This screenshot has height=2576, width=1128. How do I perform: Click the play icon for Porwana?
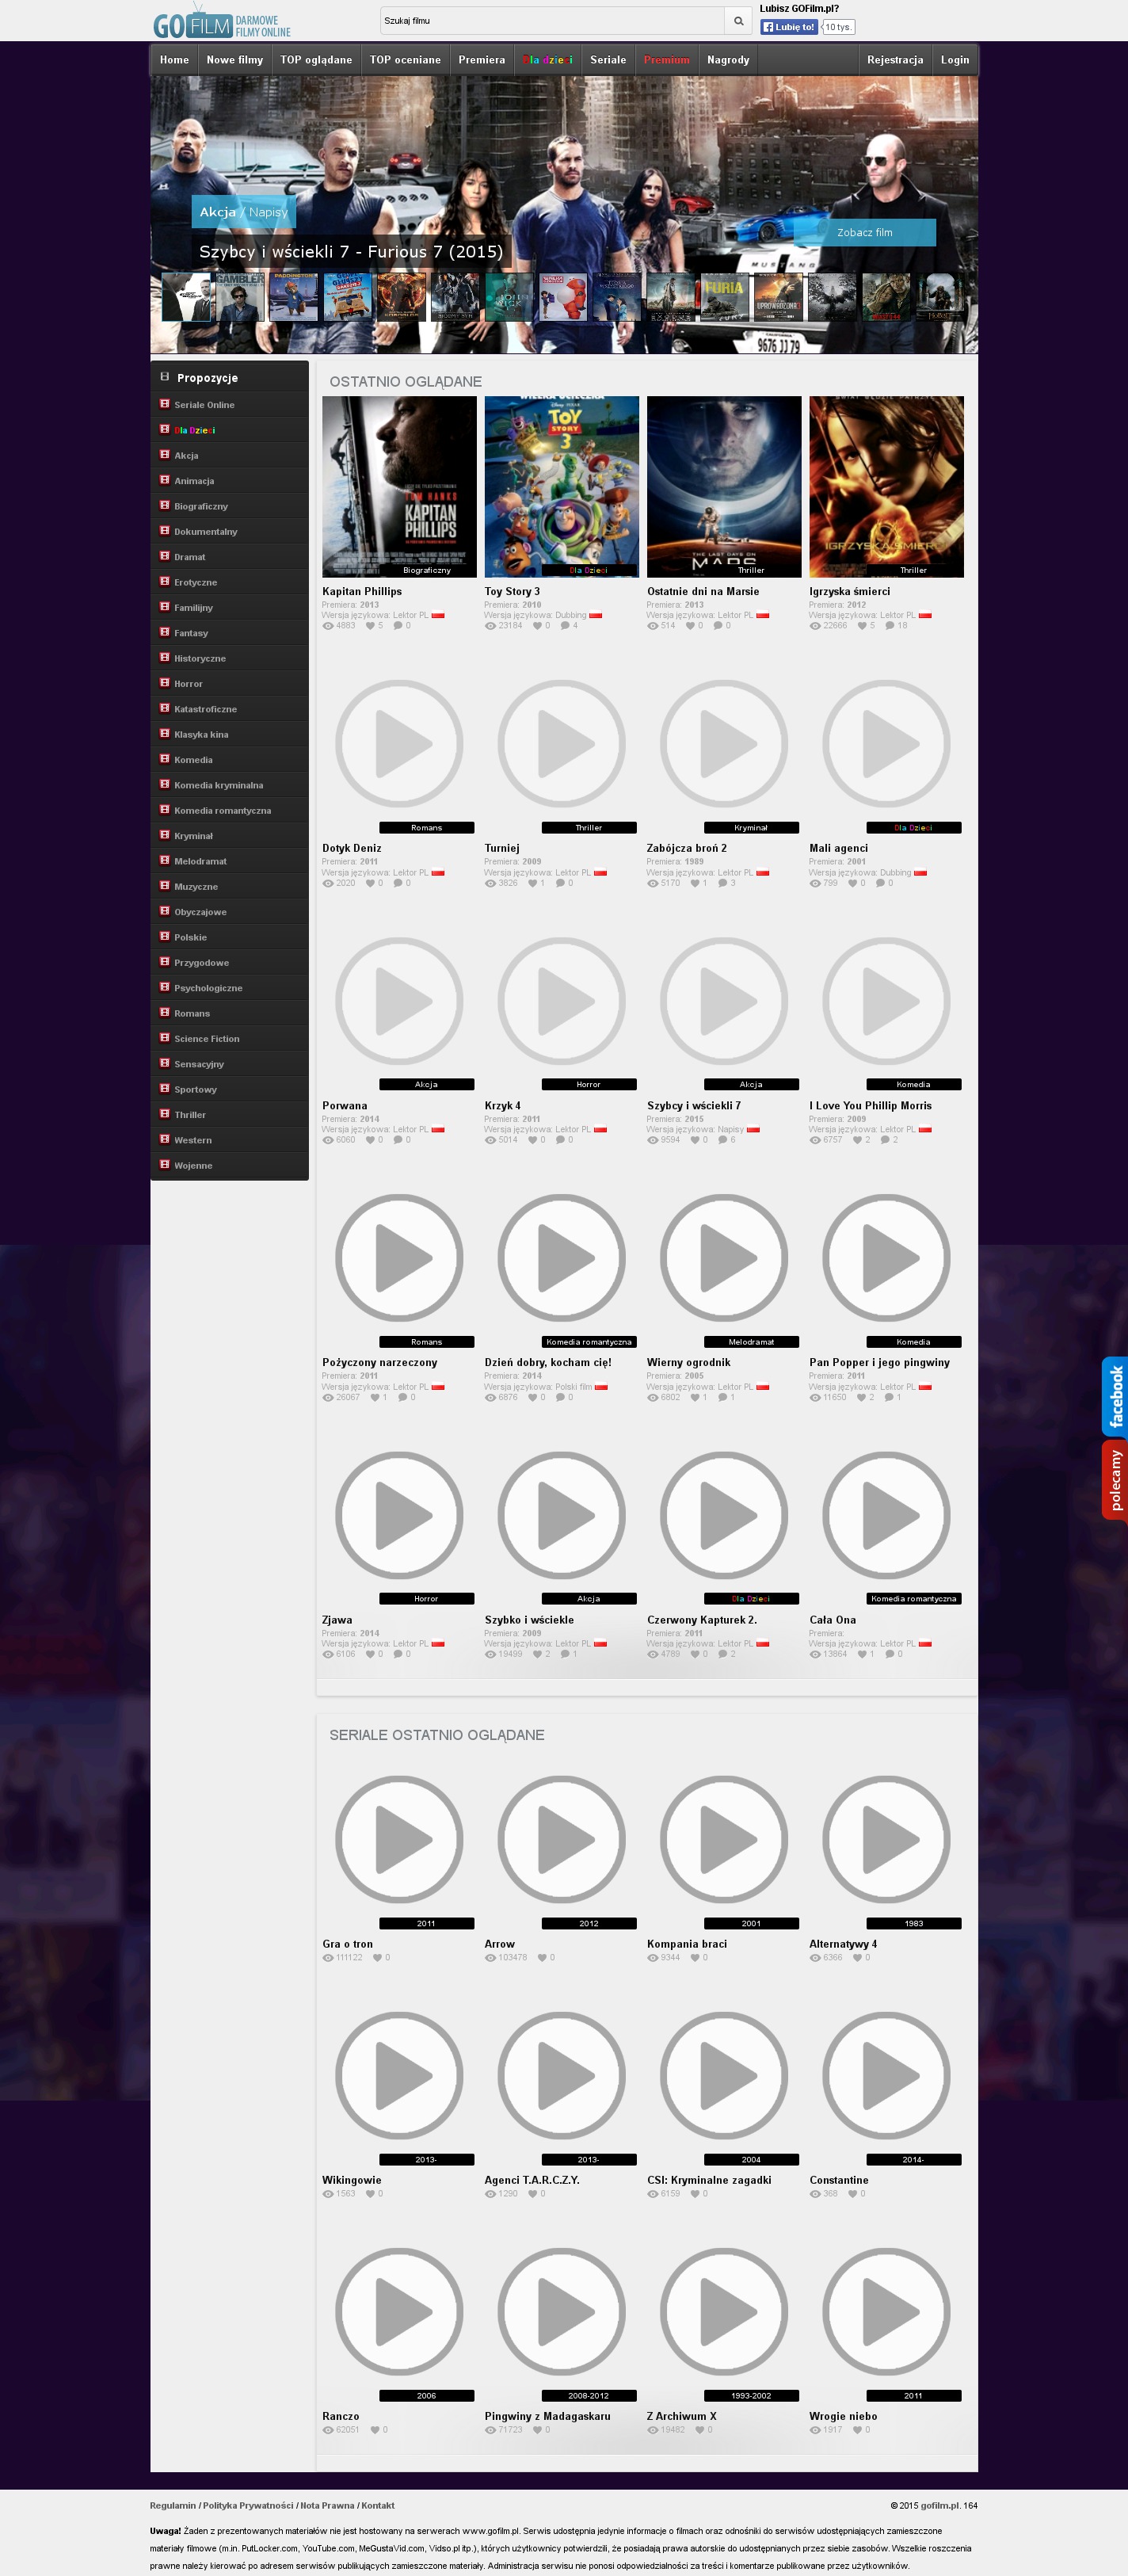399,1000
